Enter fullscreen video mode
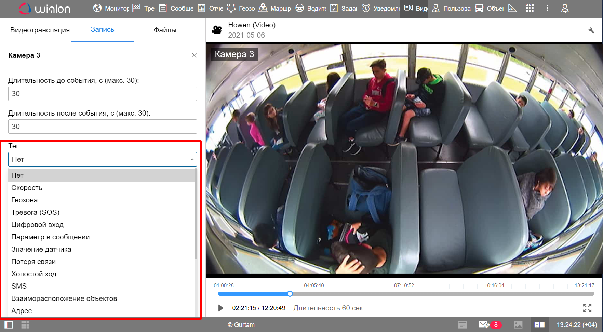The image size is (603, 332). pos(587,308)
